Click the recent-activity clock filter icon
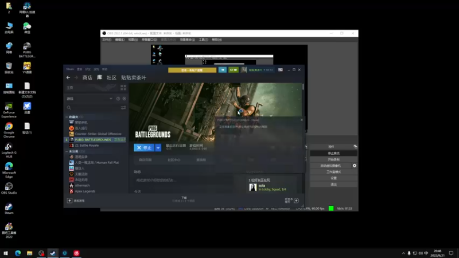This screenshot has width=459, height=258. 118,99
